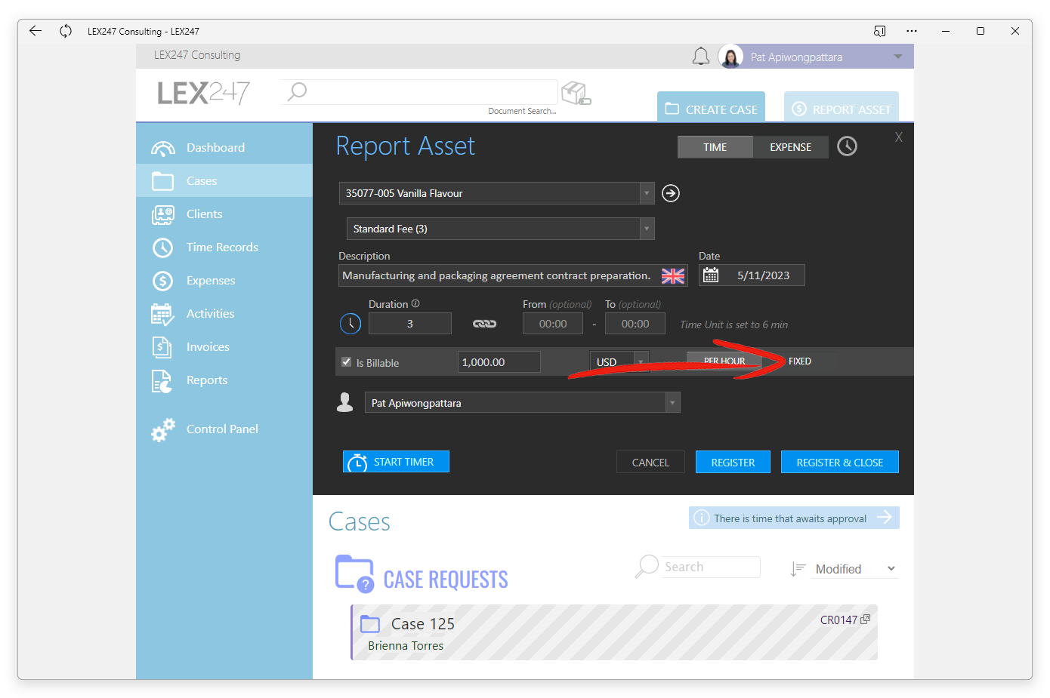The image size is (1050, 698).
Task: Switch to the EXPENSE tab
Action: 791,147
